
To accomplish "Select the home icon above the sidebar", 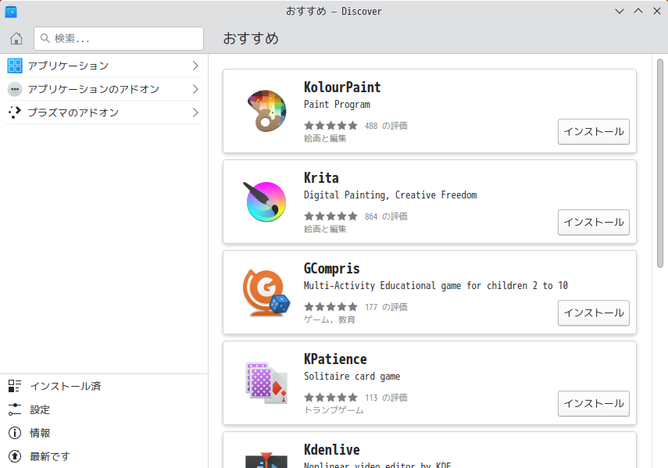I will click(16, 38).
